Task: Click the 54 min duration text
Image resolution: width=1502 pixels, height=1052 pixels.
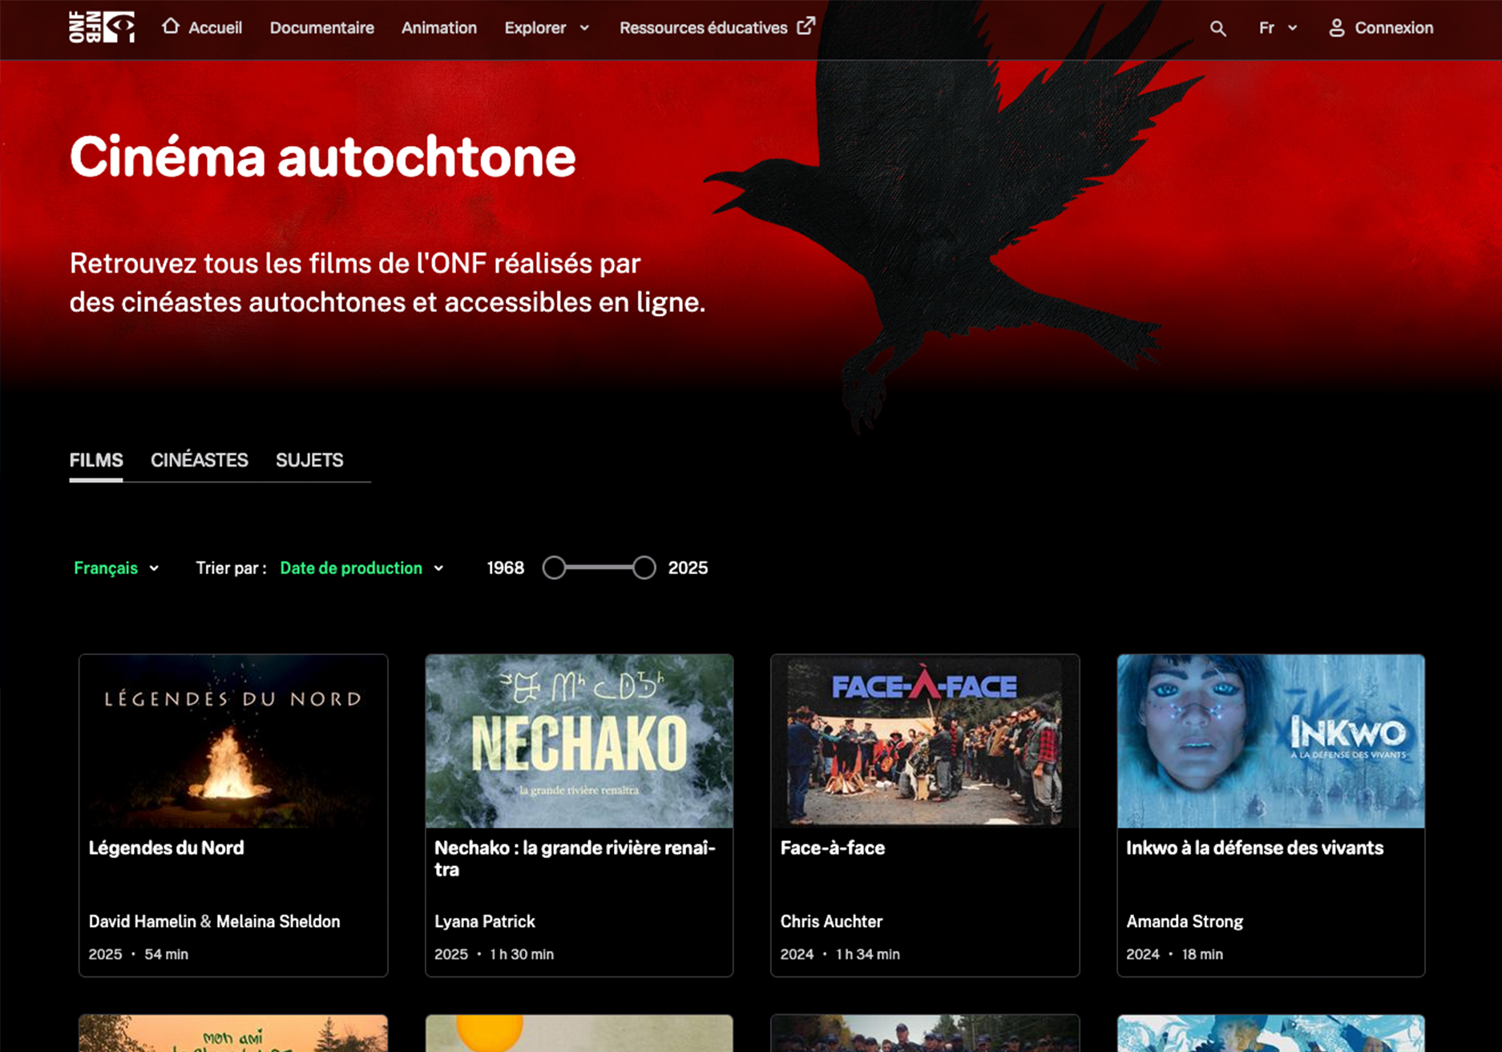Action: click(166, 954)
